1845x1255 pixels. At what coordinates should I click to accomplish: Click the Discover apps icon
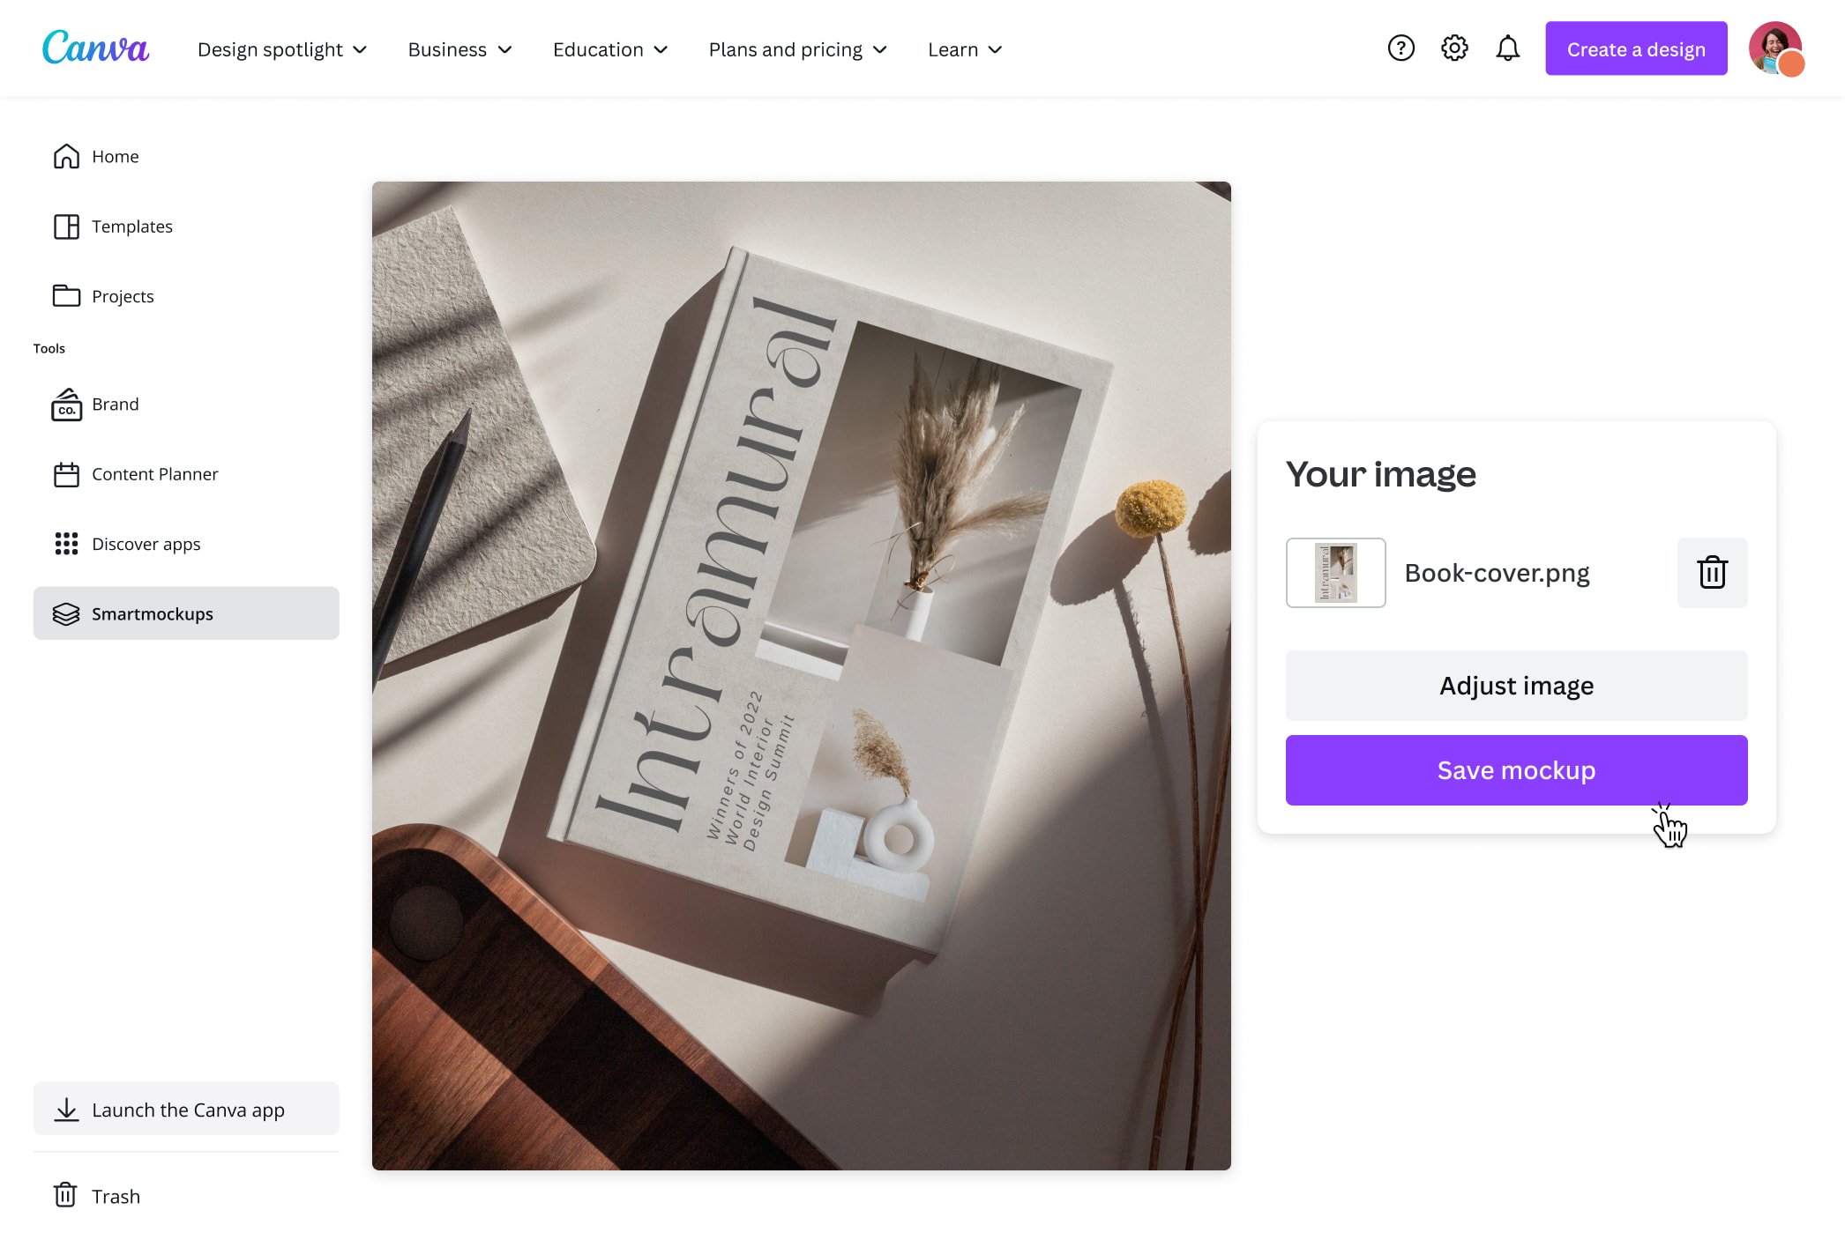point(64,544)
